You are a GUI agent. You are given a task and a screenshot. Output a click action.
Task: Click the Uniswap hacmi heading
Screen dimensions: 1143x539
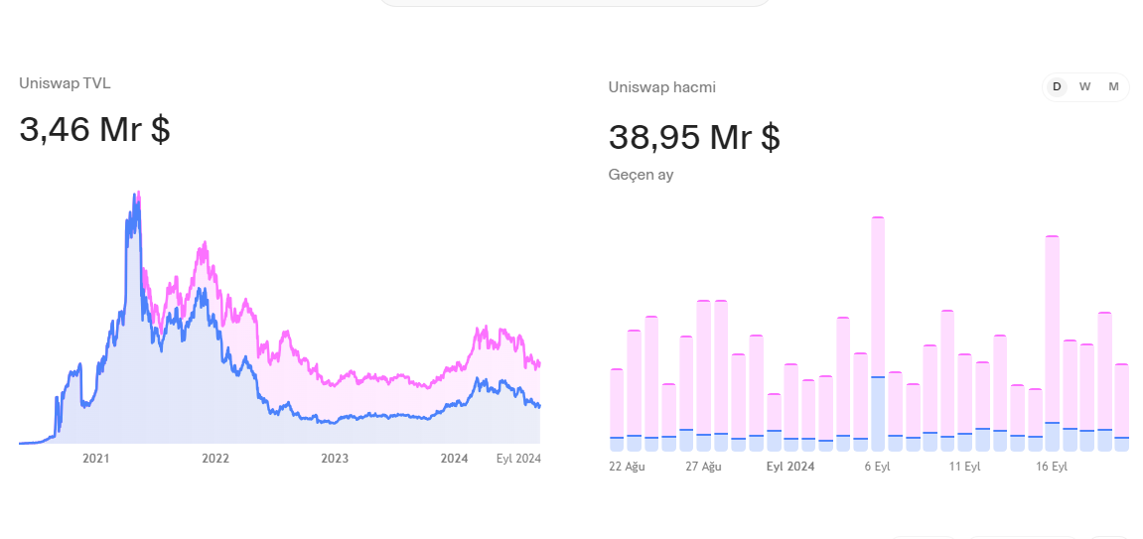pos(661,87)
